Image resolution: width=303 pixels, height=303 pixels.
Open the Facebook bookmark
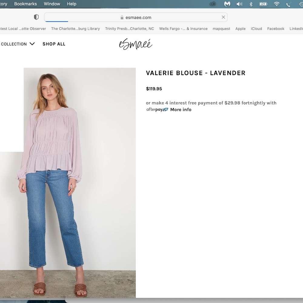(276, 28)
